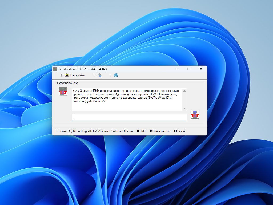Click the scrollbar track of the instructions box
Screen dimensions: 273x205
coord(184,100)
